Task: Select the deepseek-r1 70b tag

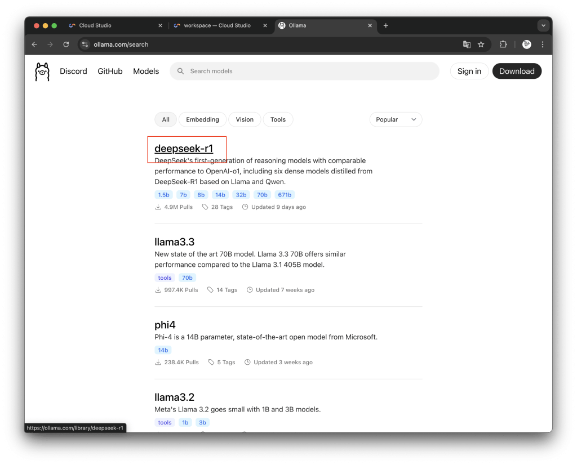Action: pyautogui.click(x=262, y=195)
